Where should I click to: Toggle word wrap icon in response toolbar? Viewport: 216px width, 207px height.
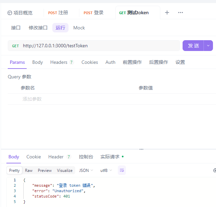(x=122, y=171)
